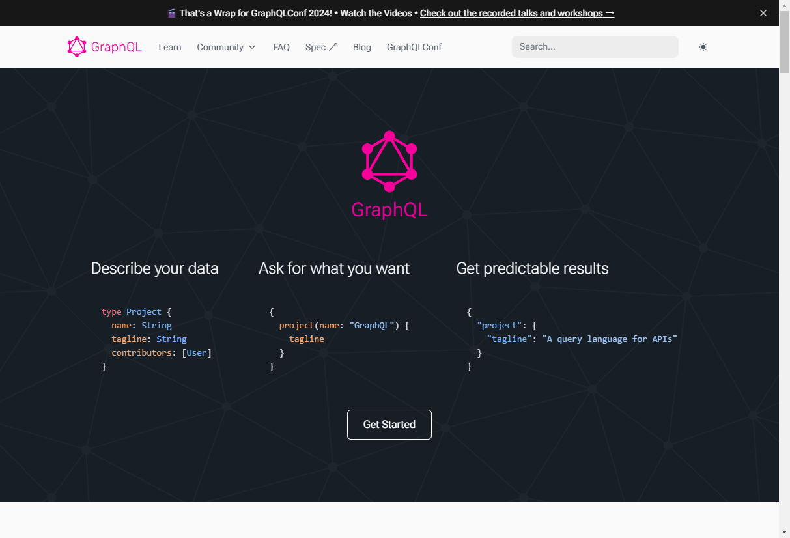Click the large "GraphQL" hero title text
Image resolution: width=790 pixels, height=538 pixels.
[389, 210]
